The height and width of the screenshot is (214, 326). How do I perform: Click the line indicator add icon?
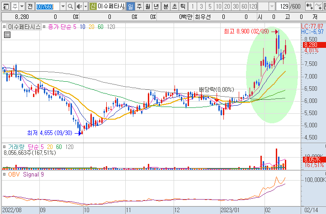click(318, 6)
